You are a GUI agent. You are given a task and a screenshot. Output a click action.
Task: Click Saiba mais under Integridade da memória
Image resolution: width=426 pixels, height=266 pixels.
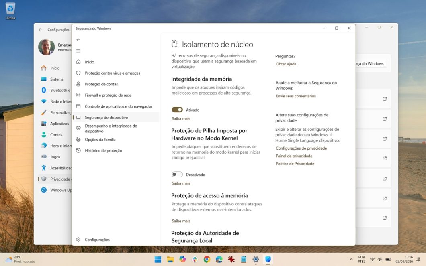181,118
